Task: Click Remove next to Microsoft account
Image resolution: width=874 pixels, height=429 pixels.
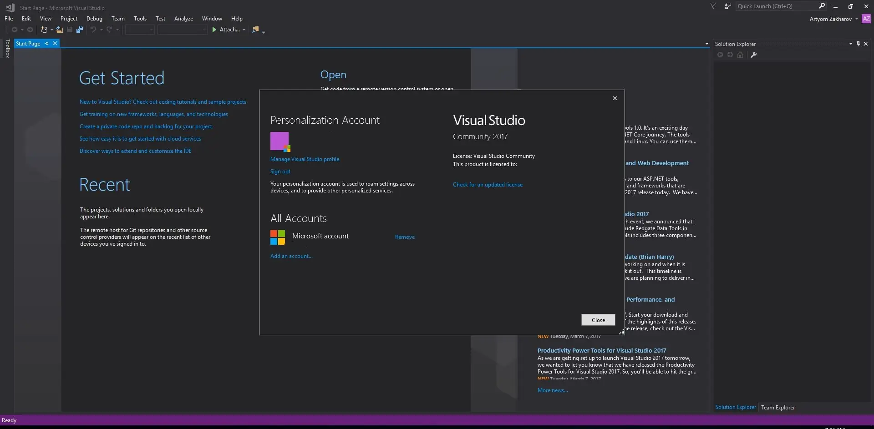Action: click(405, 237)
